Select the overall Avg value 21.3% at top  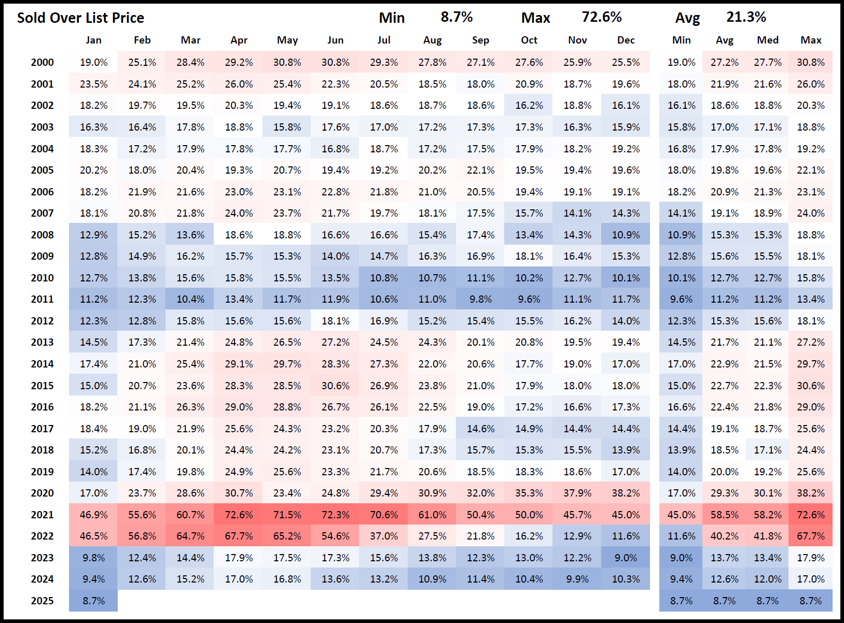[x=745, y=17]
